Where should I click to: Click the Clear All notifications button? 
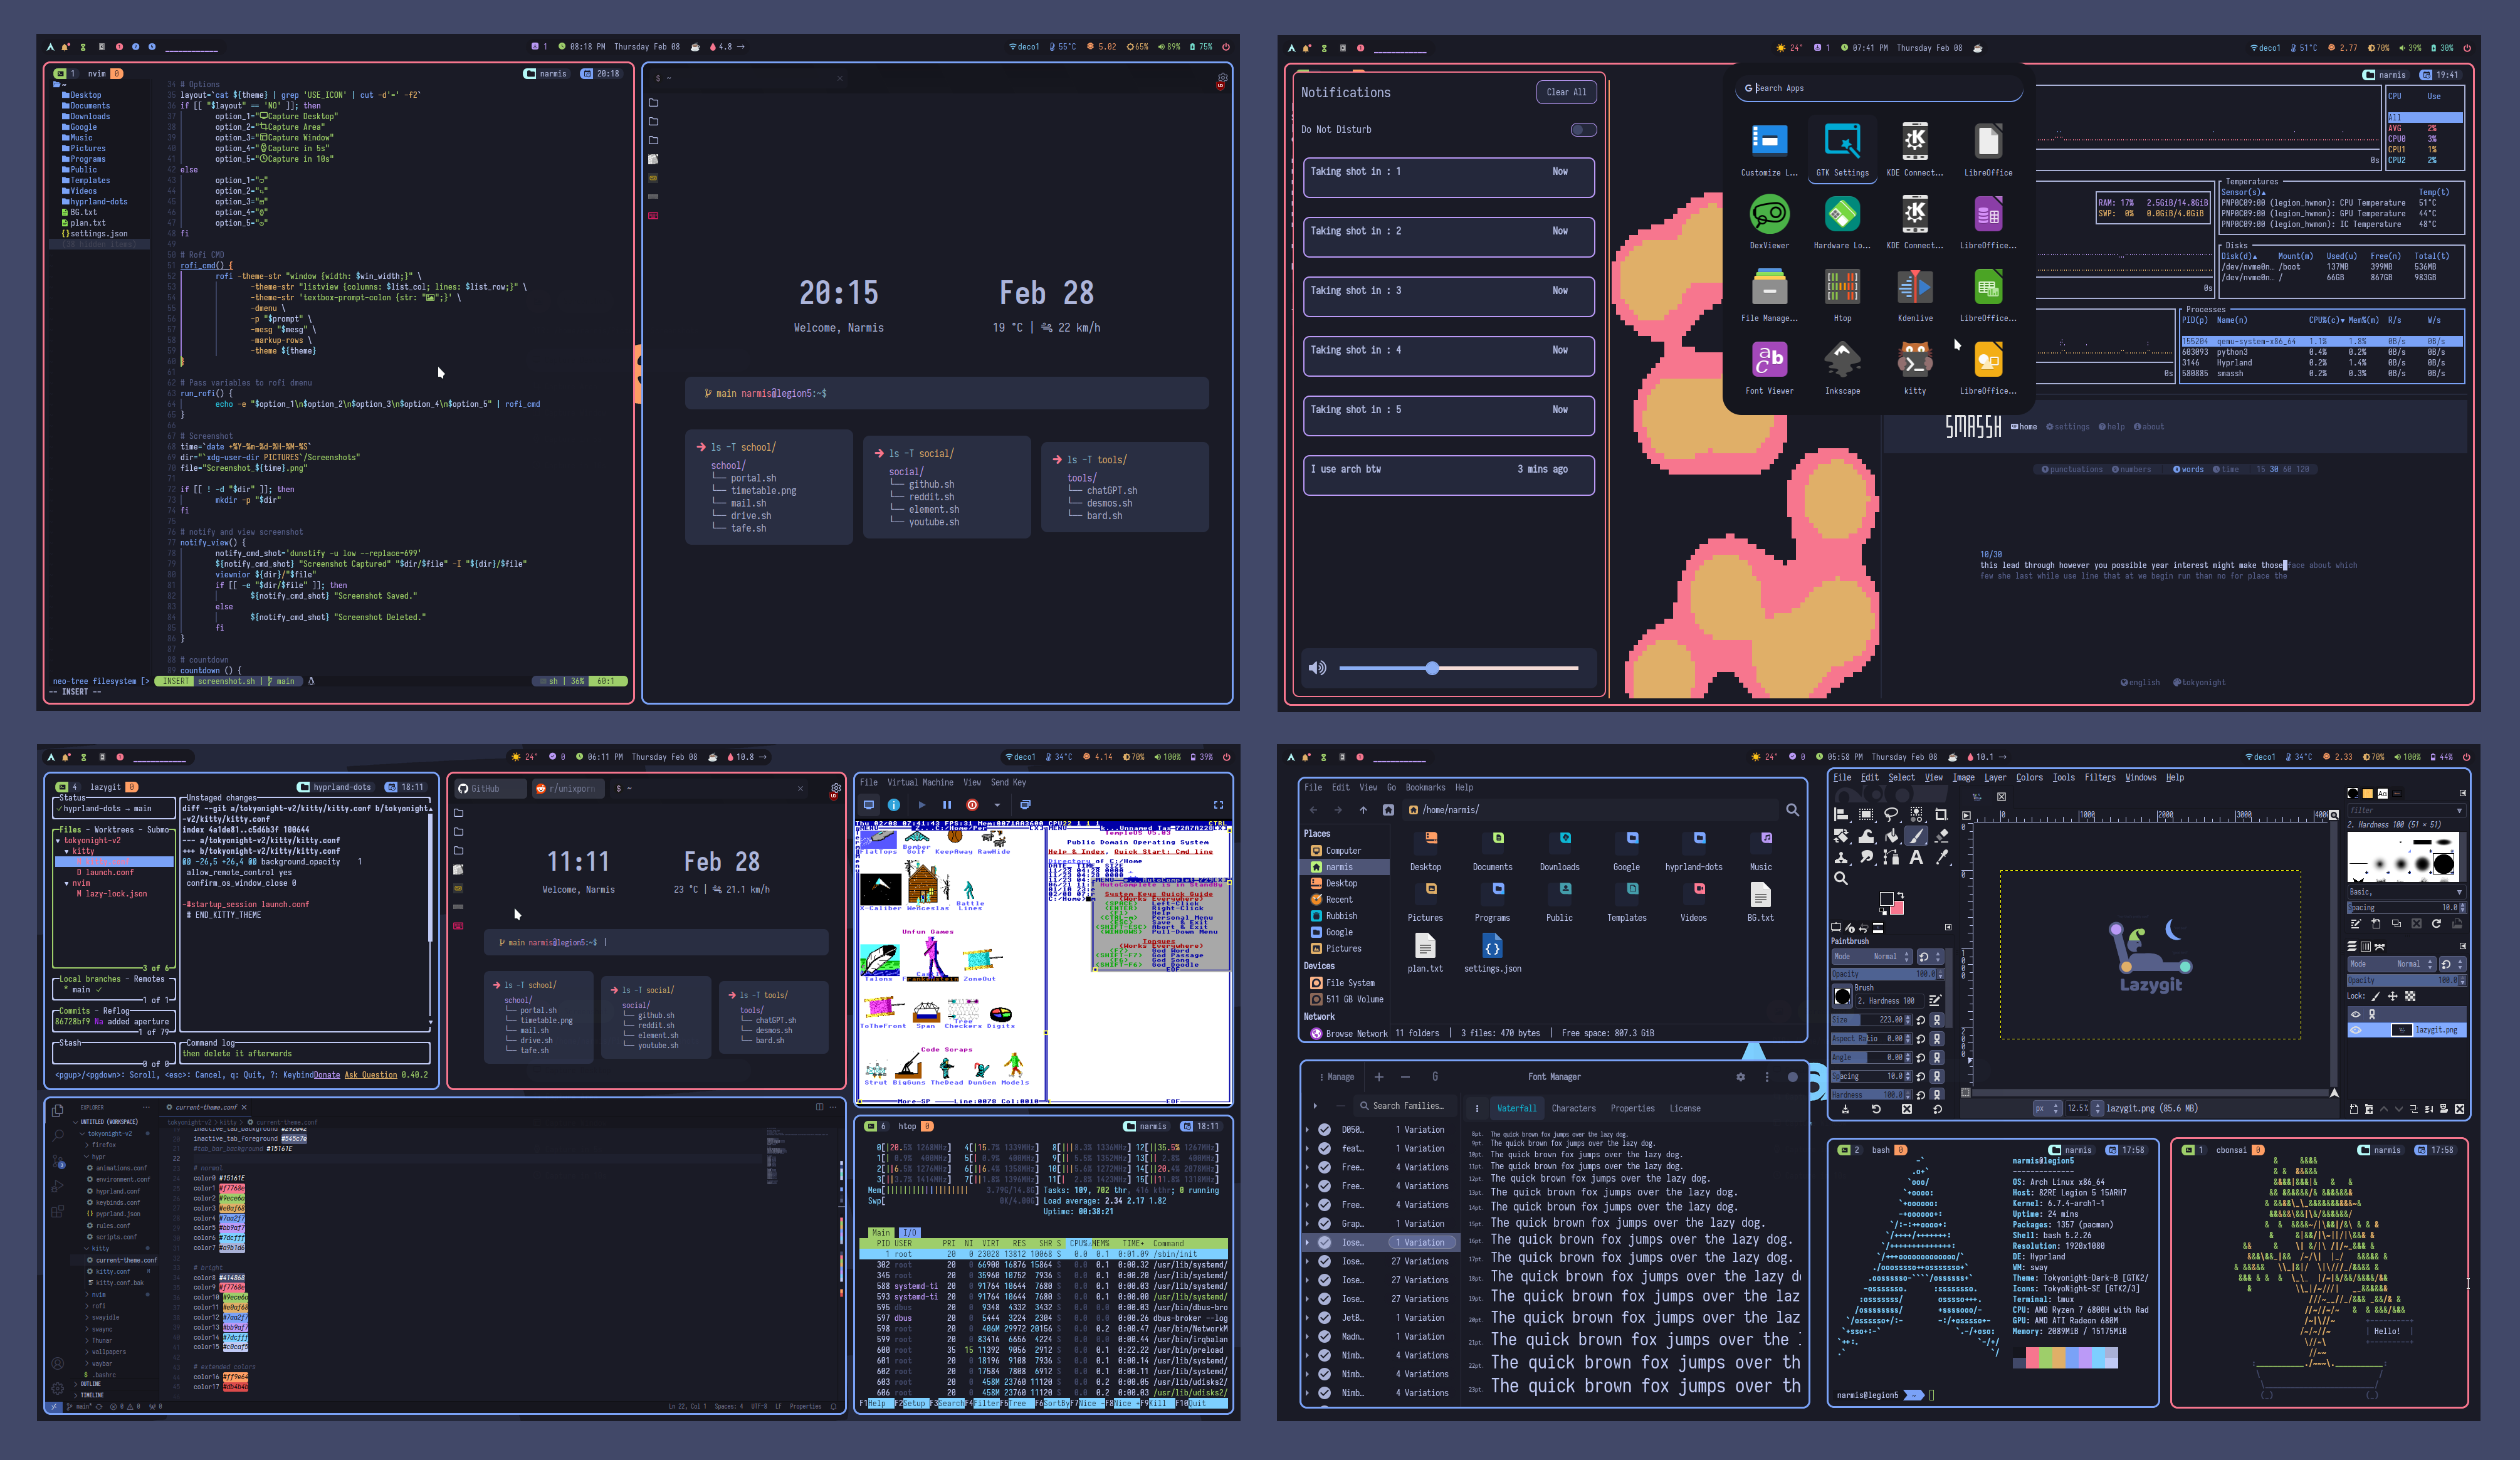pos(1566,92)
